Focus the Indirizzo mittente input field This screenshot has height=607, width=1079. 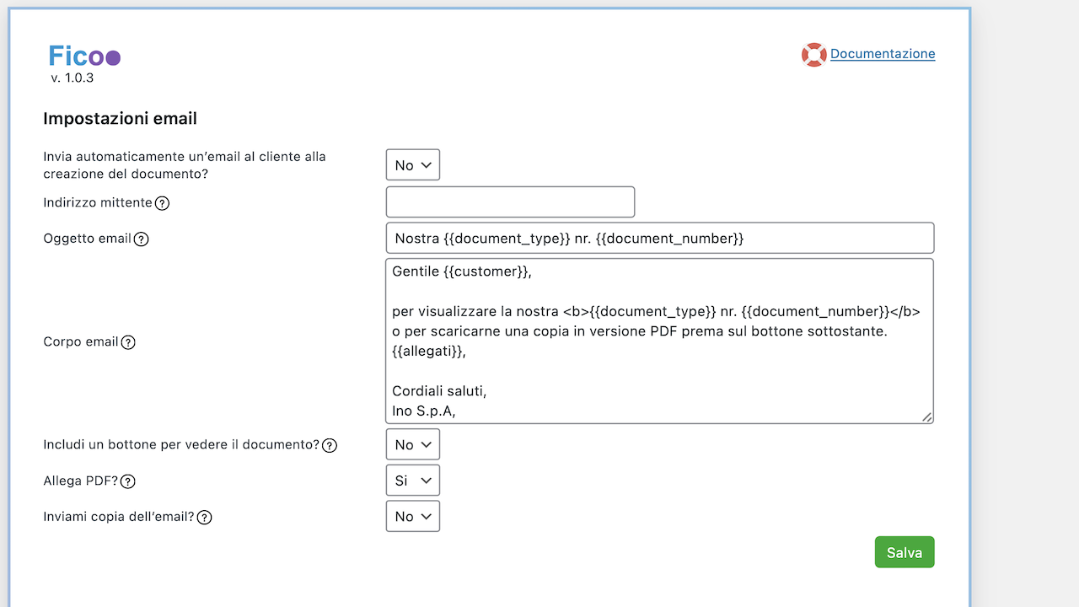tap(510, 202)
